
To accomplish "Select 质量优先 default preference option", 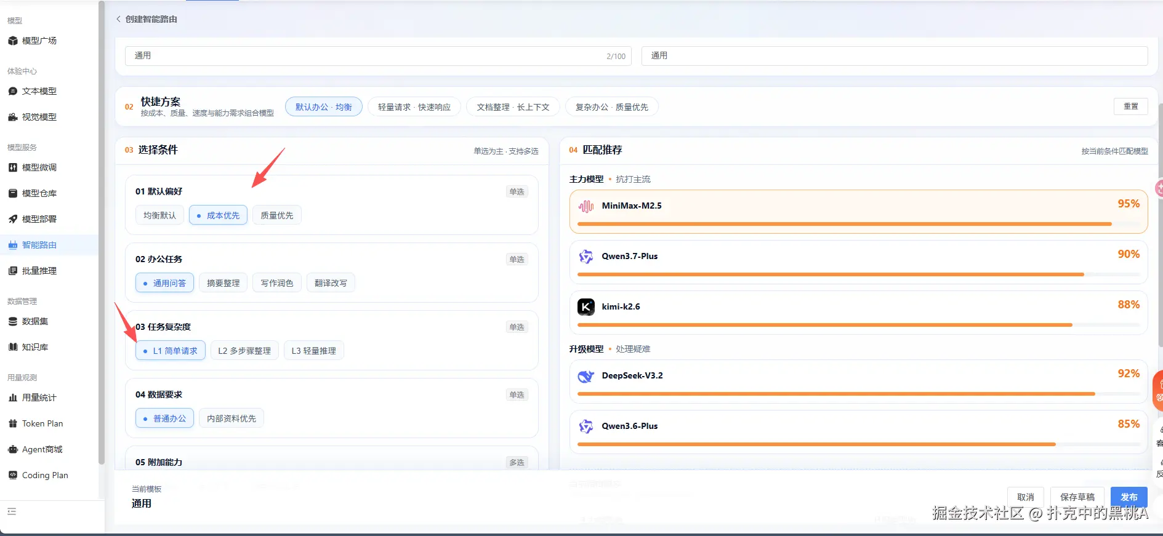I will click(277, 215).
